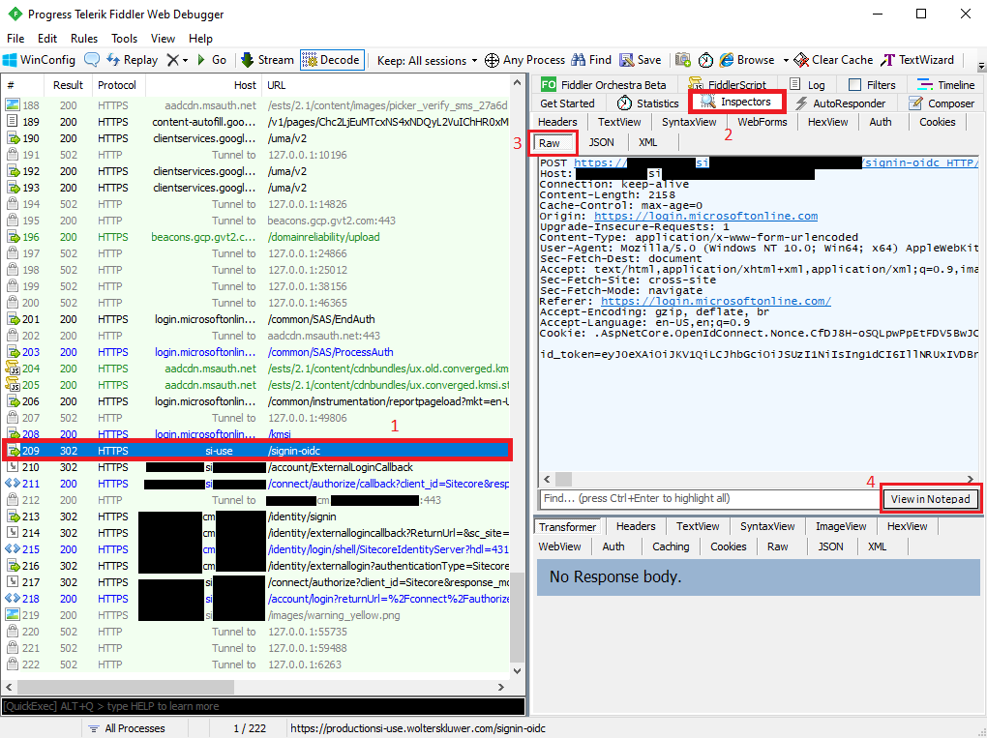Toggle Stream mode in toolbar
987x738 pixels.
click(267, 60)
